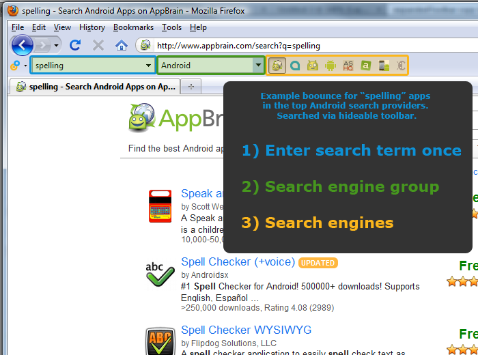Click the greyed-out forward arrow
The image size is (478, 355).
pyautogui.click(x=42, y=46)
